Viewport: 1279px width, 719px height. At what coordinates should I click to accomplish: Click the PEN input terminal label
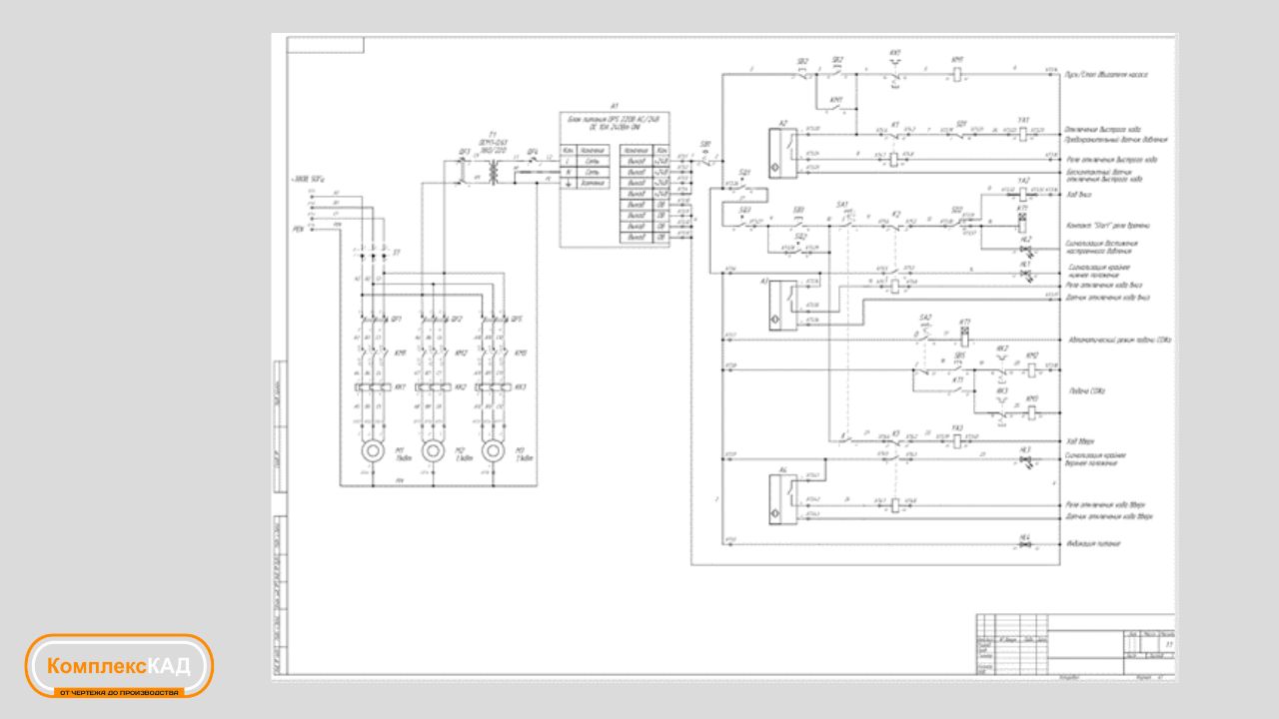click(x=298, y=230)
